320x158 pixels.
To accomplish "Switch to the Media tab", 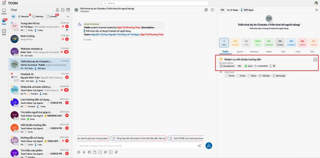I will [269, 52].
